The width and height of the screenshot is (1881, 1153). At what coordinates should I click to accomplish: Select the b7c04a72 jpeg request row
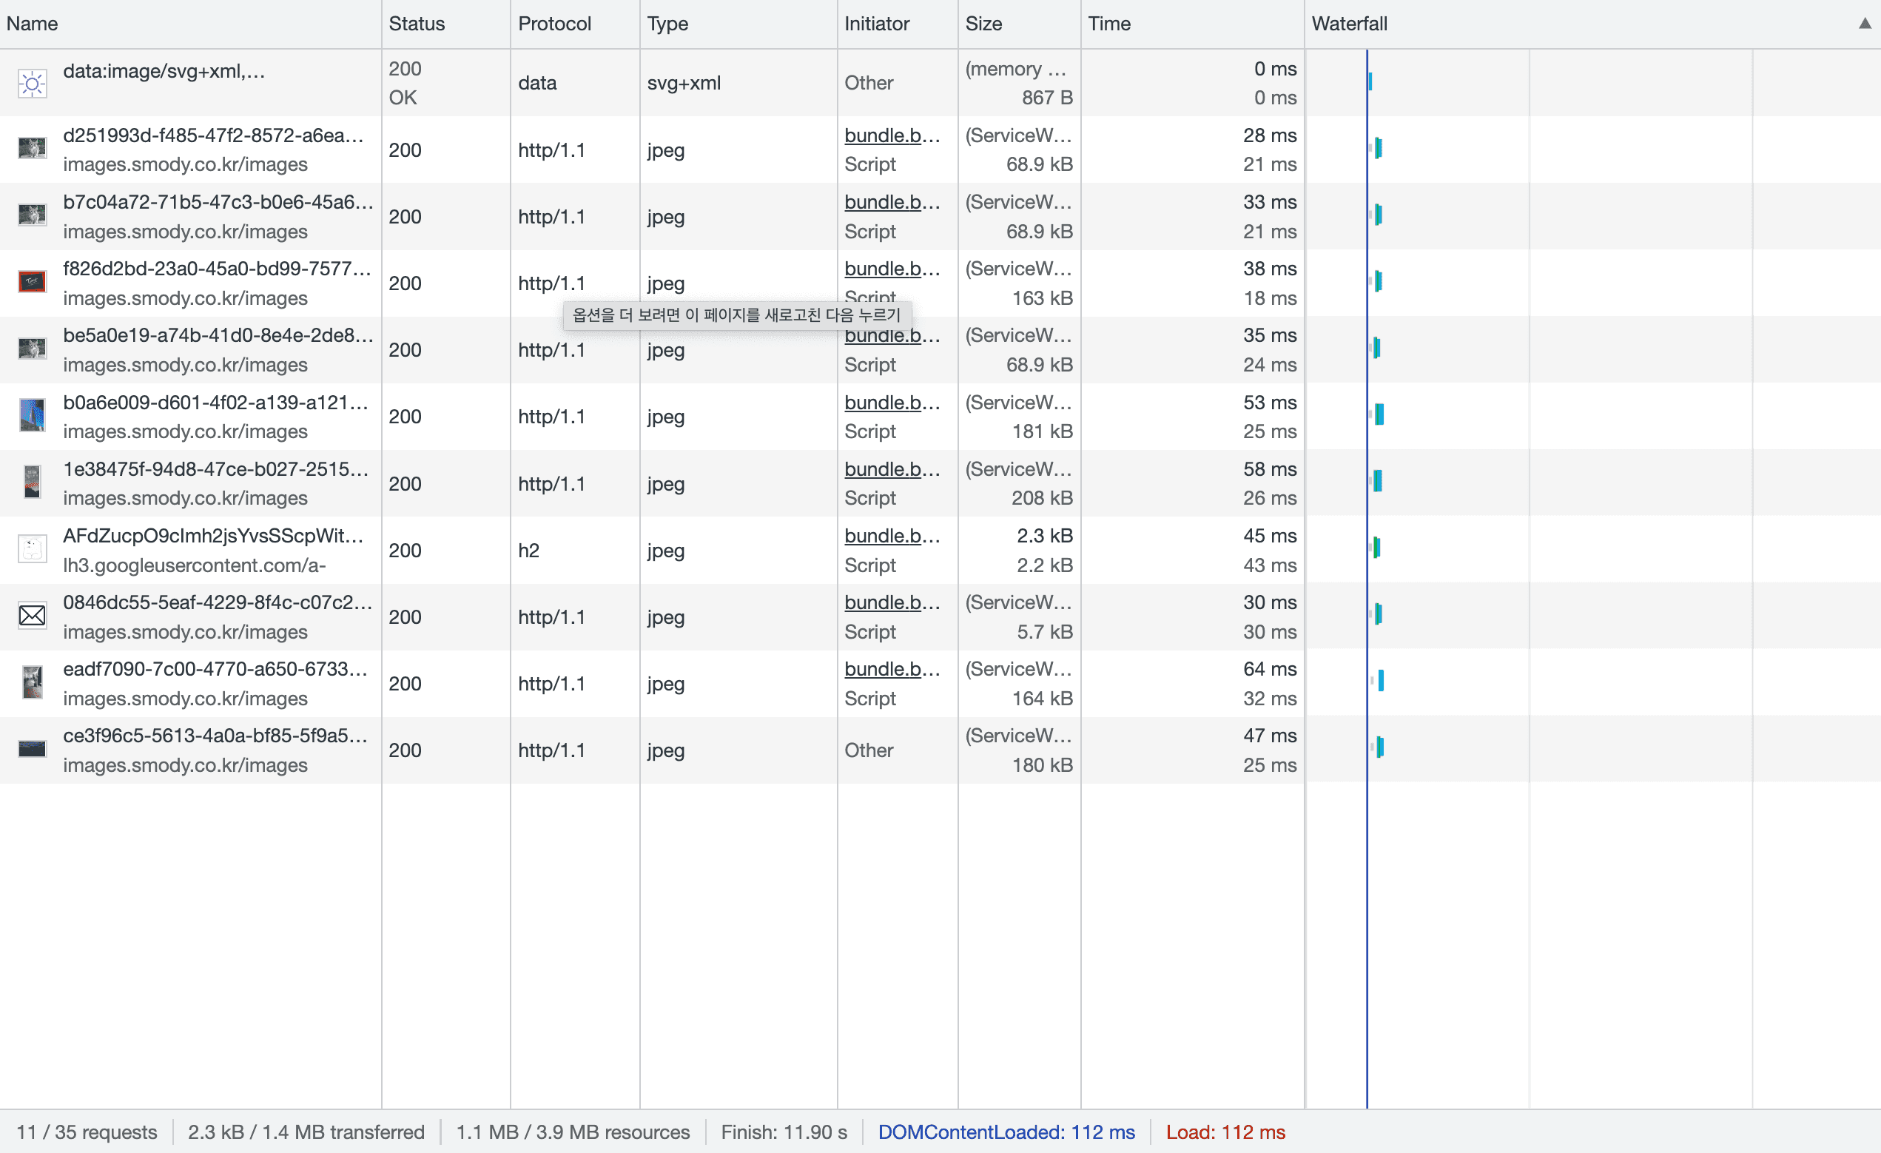(218, 202)
